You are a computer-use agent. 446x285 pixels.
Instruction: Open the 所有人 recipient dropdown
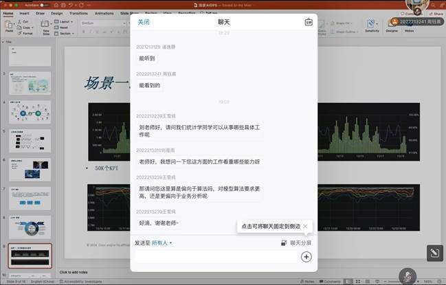[x=162, y=243]
